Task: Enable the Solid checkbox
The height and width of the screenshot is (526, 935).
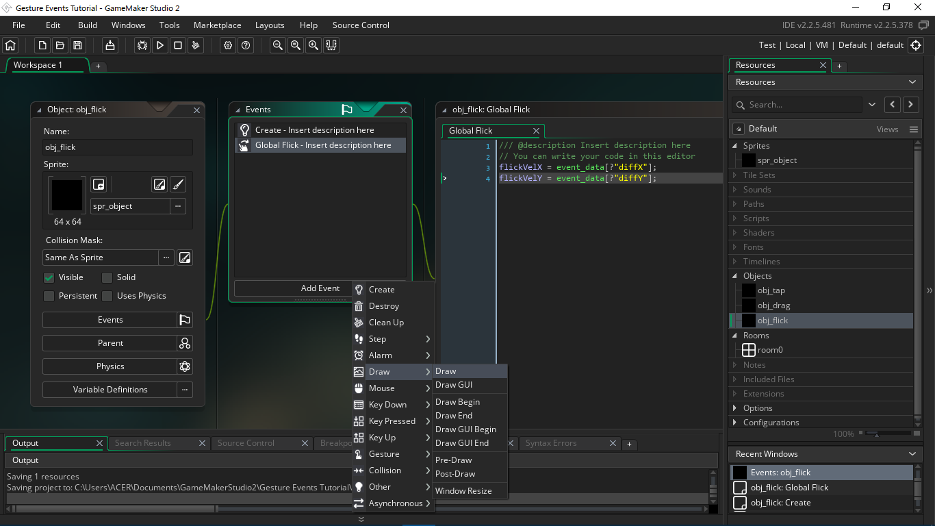Action: coord(107,277)
